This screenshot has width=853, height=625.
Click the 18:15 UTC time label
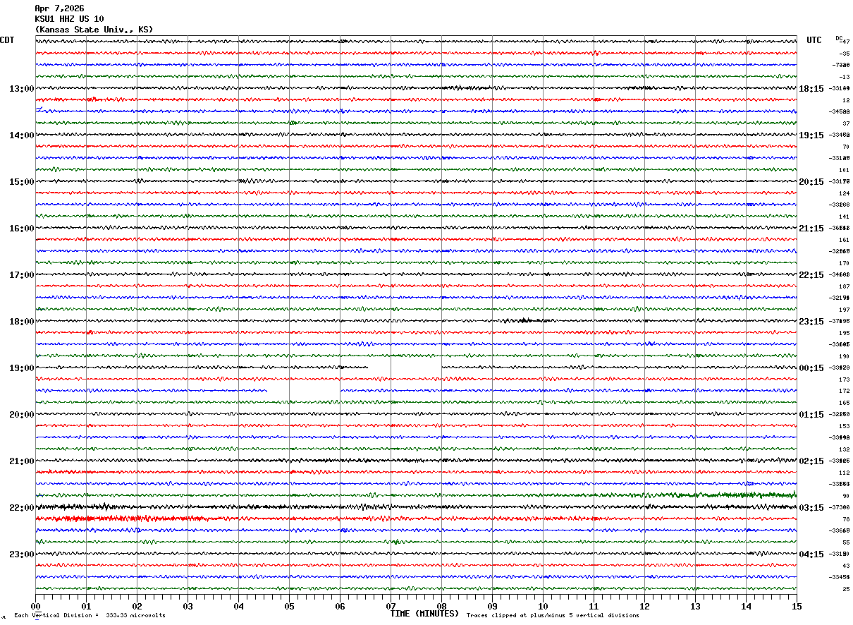point(811,89)
